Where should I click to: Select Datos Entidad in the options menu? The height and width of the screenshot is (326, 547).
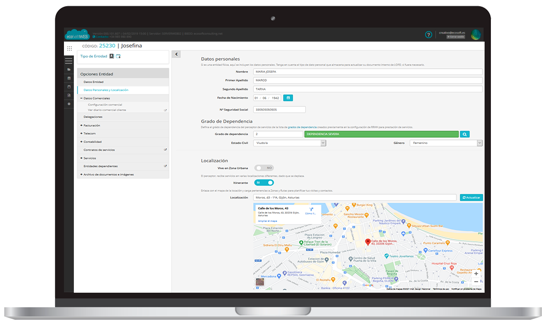pos(94,82)
